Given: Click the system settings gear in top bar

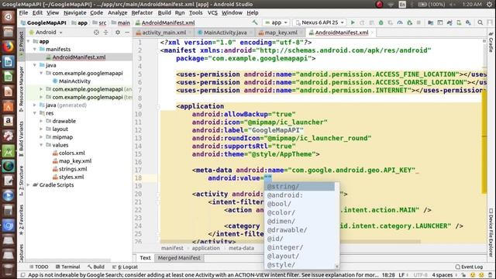Looking at the screenshot, I should [489, 4].
